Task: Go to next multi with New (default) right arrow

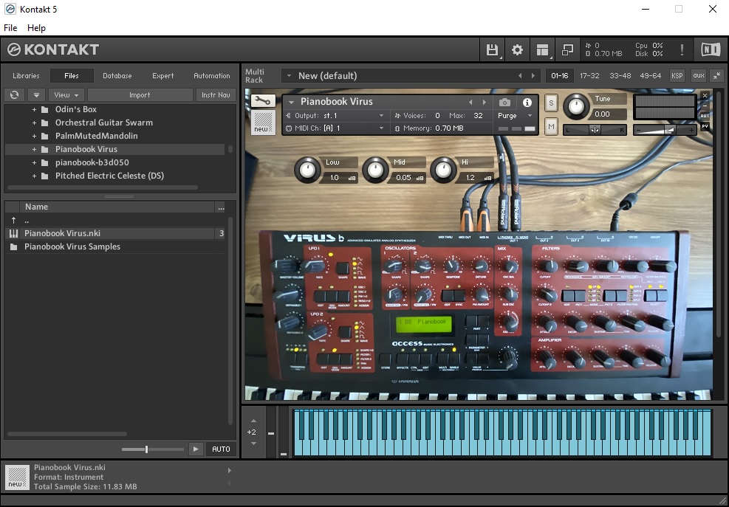Action: 533,76
